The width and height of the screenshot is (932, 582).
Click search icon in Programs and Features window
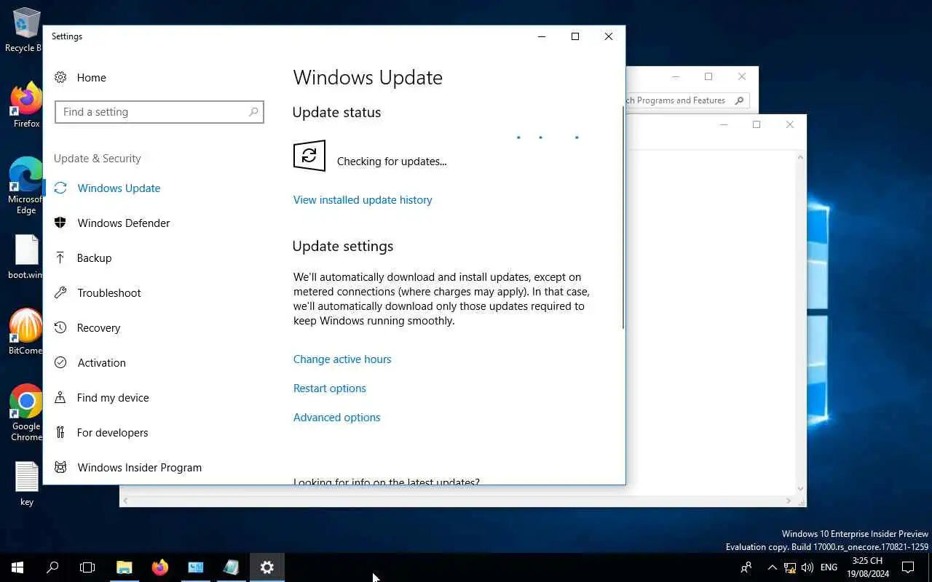click(x=740, y=100)
